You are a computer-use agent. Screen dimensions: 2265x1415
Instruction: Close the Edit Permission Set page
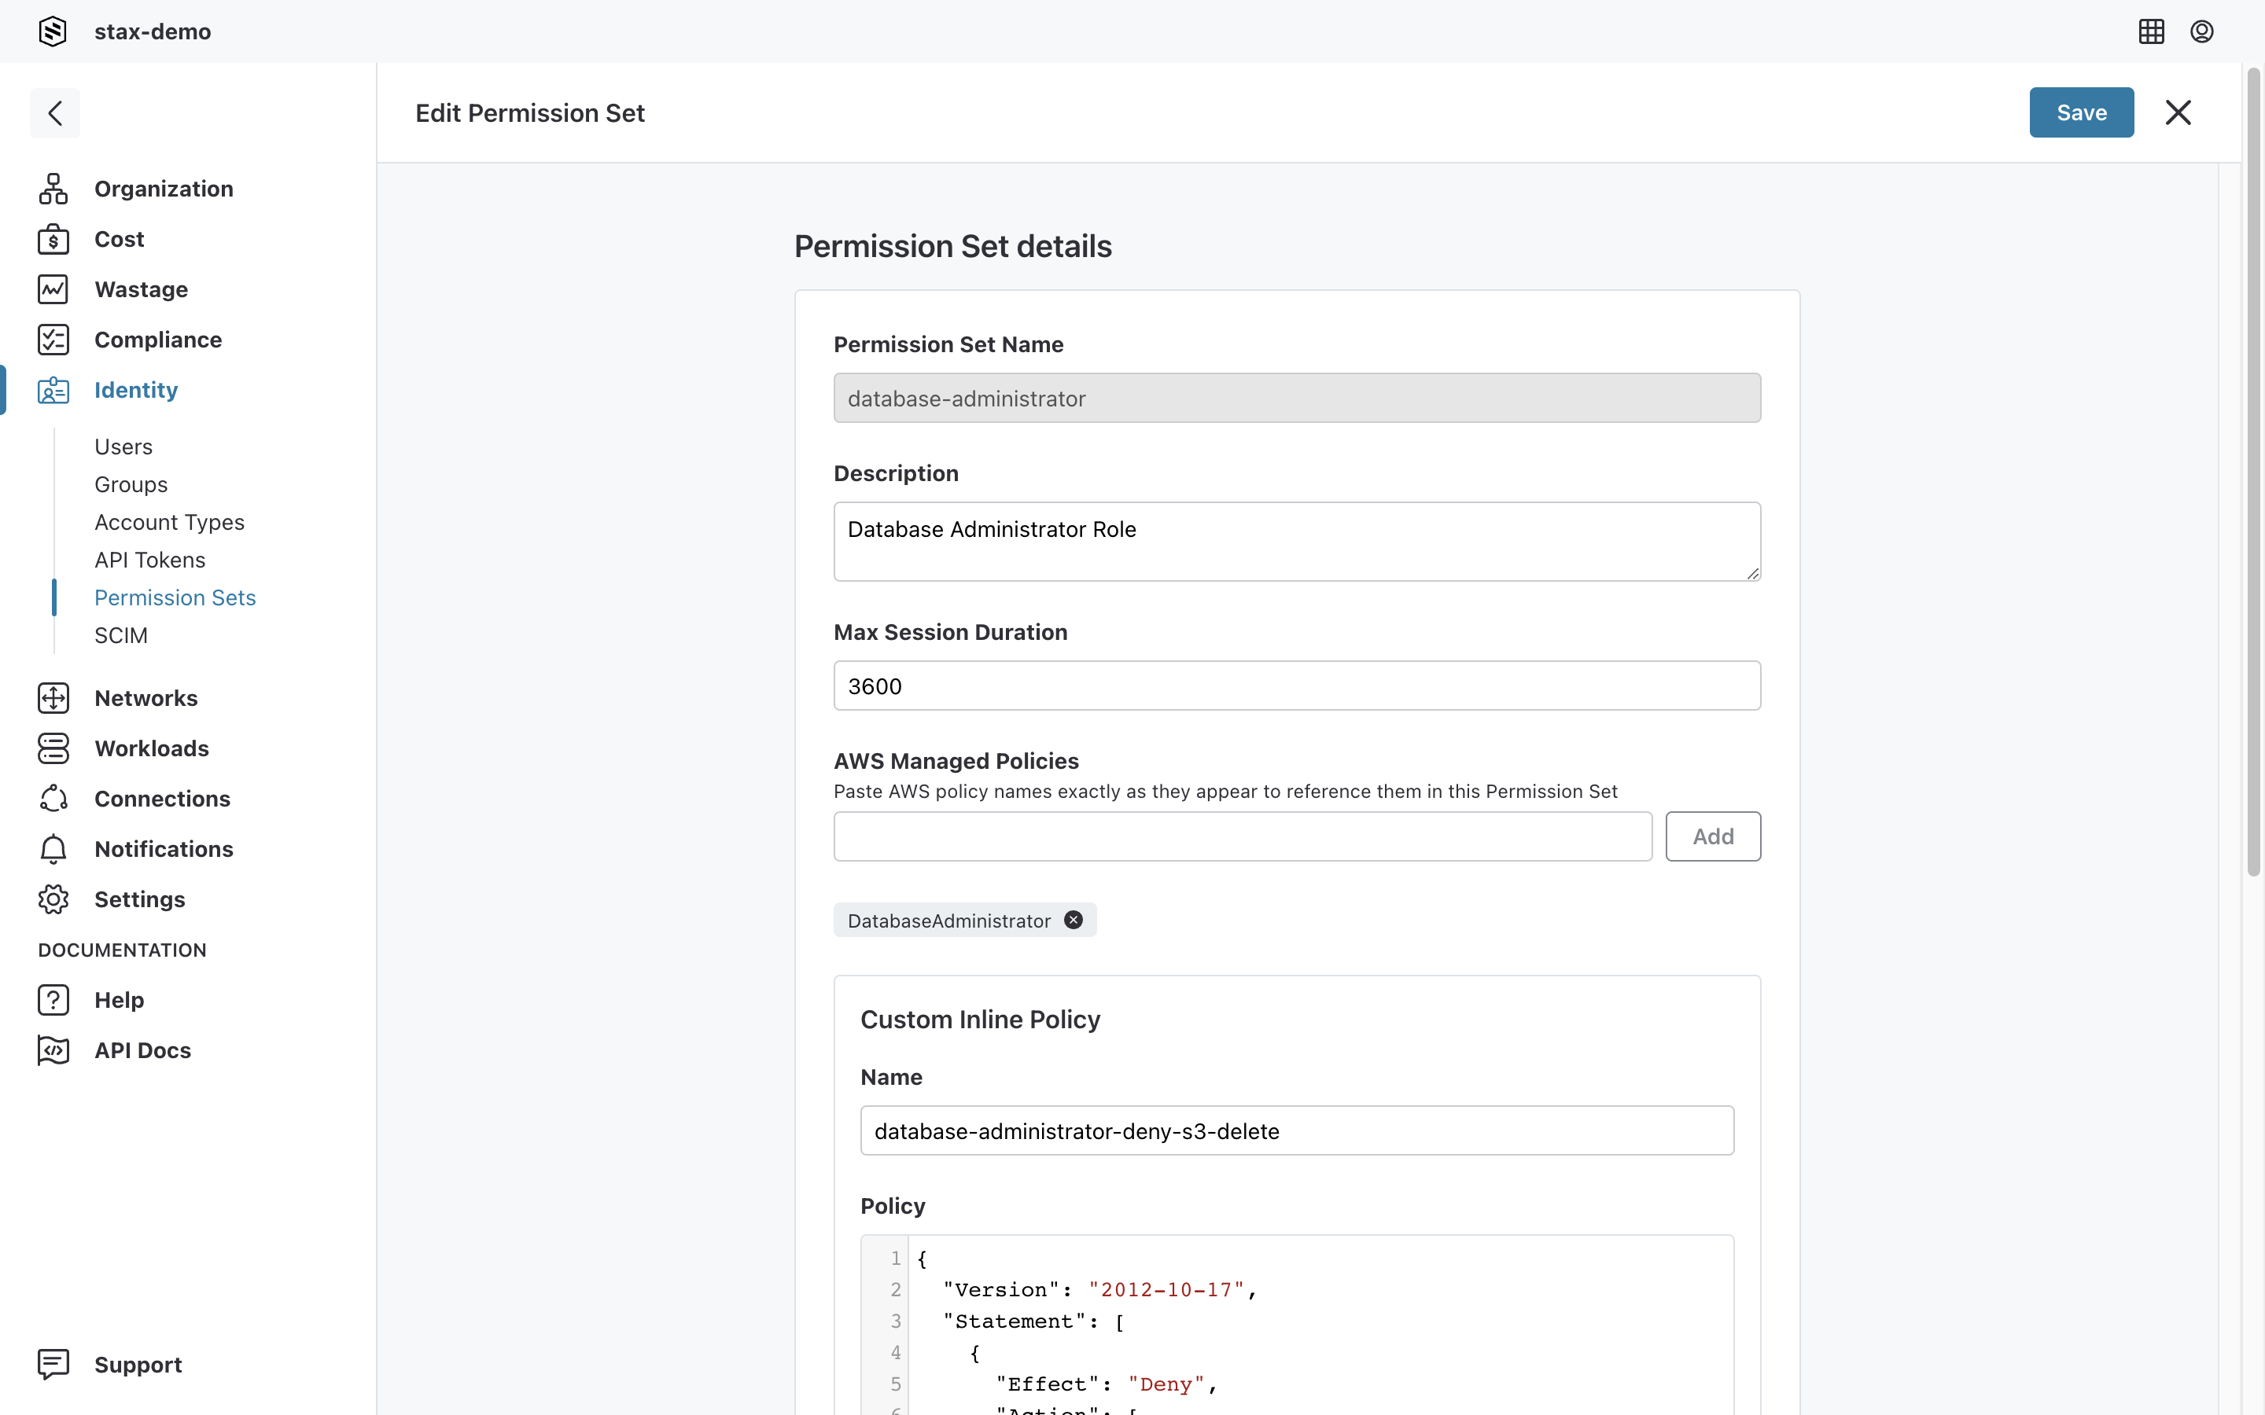(2178, 112)
